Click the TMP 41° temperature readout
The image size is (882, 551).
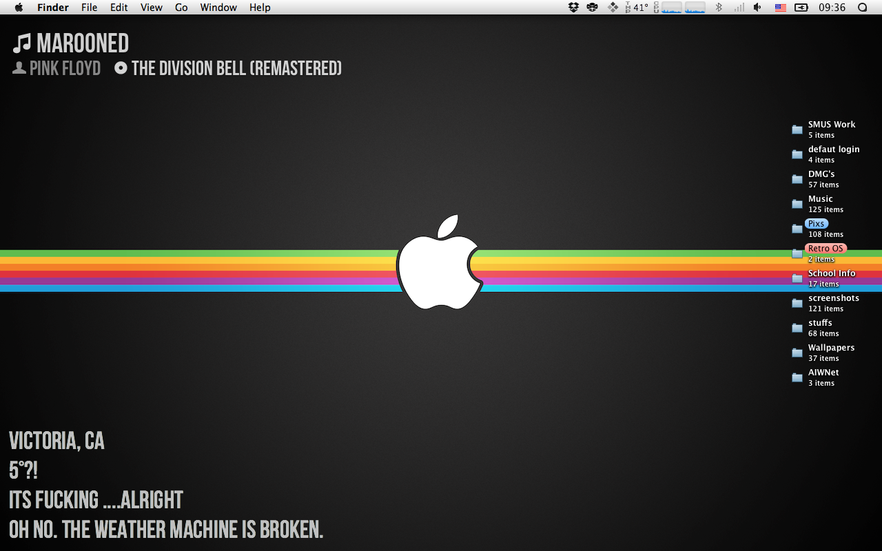pos(637,7)
